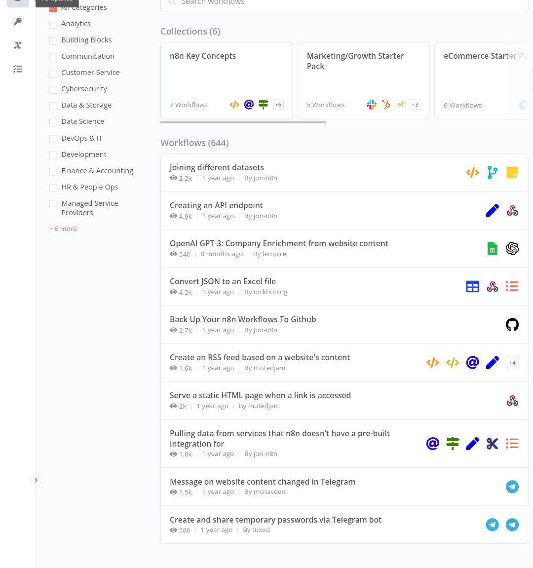The width and height of the screenshot is (533, 568).
Task: Click Slack icon on Marketing/Growth Starter Pack
Action: coord(372,105)
